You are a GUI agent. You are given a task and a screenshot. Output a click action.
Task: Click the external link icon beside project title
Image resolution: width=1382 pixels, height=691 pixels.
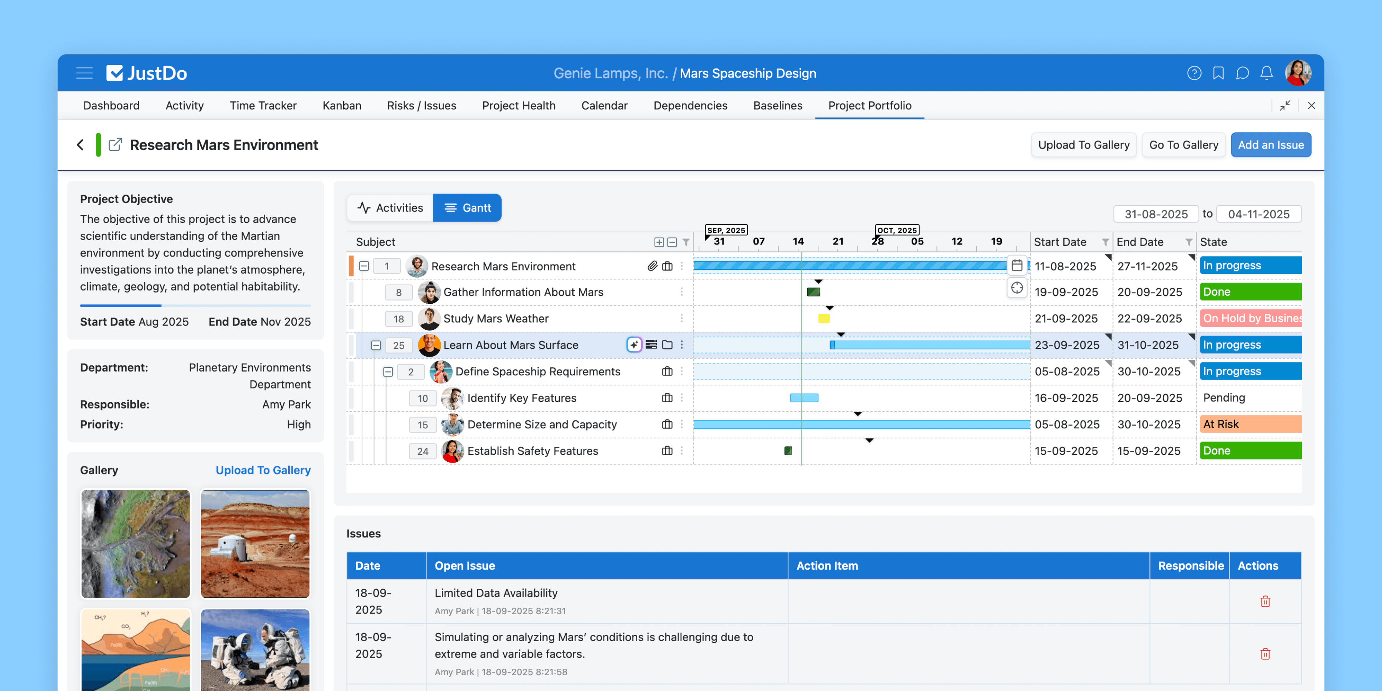point(115,145)
